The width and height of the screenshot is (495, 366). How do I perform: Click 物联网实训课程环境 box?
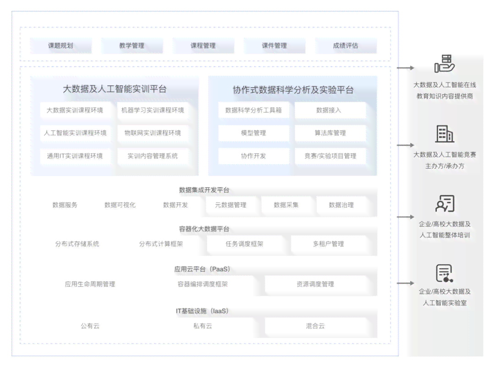[153, 133]
